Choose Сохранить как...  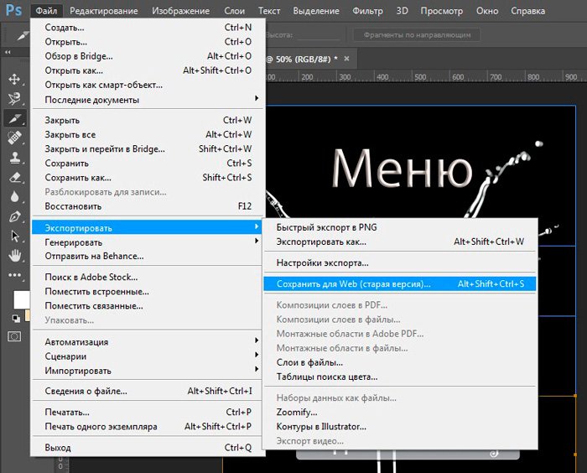coord(148,178)
